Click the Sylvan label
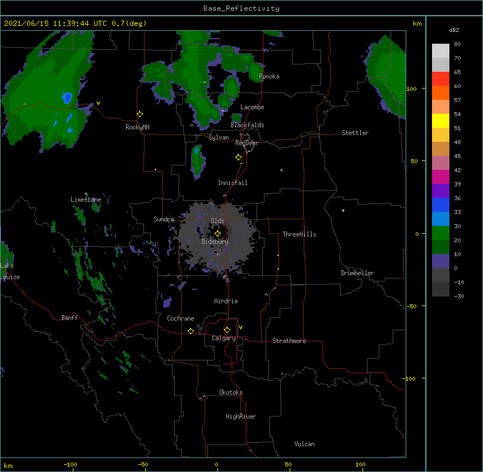This screenshot has height=472, width=483. [x=219, y=137]
